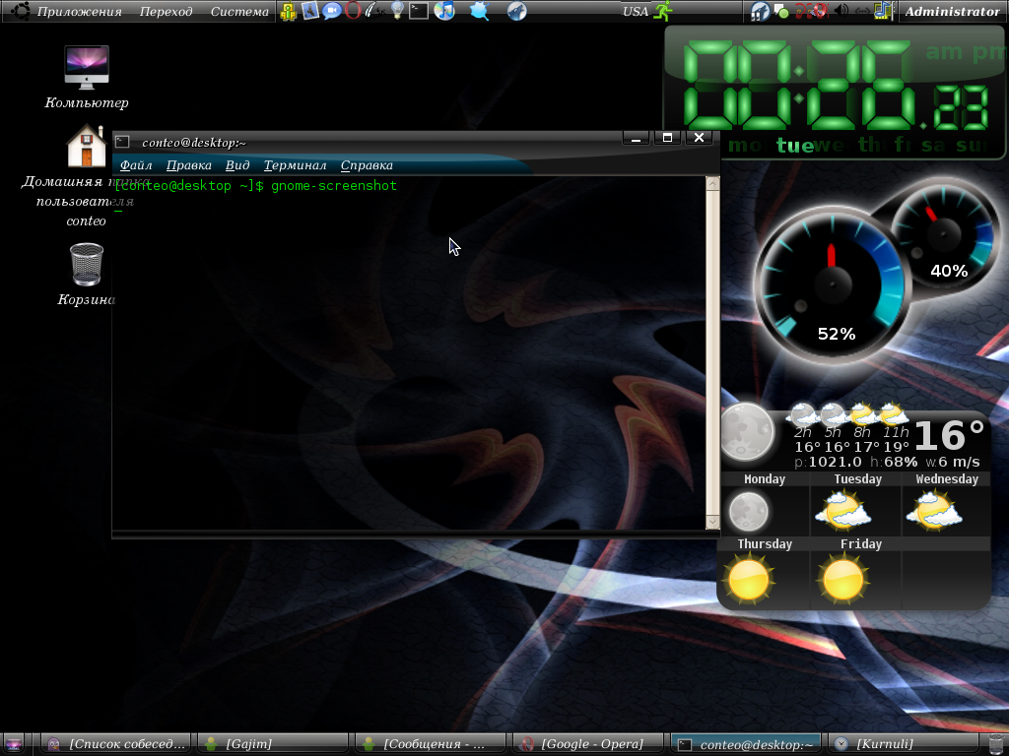Open the terminal launcher in top panel
This screenshot has height=756, width=1009.
click(x=419, y=12)
